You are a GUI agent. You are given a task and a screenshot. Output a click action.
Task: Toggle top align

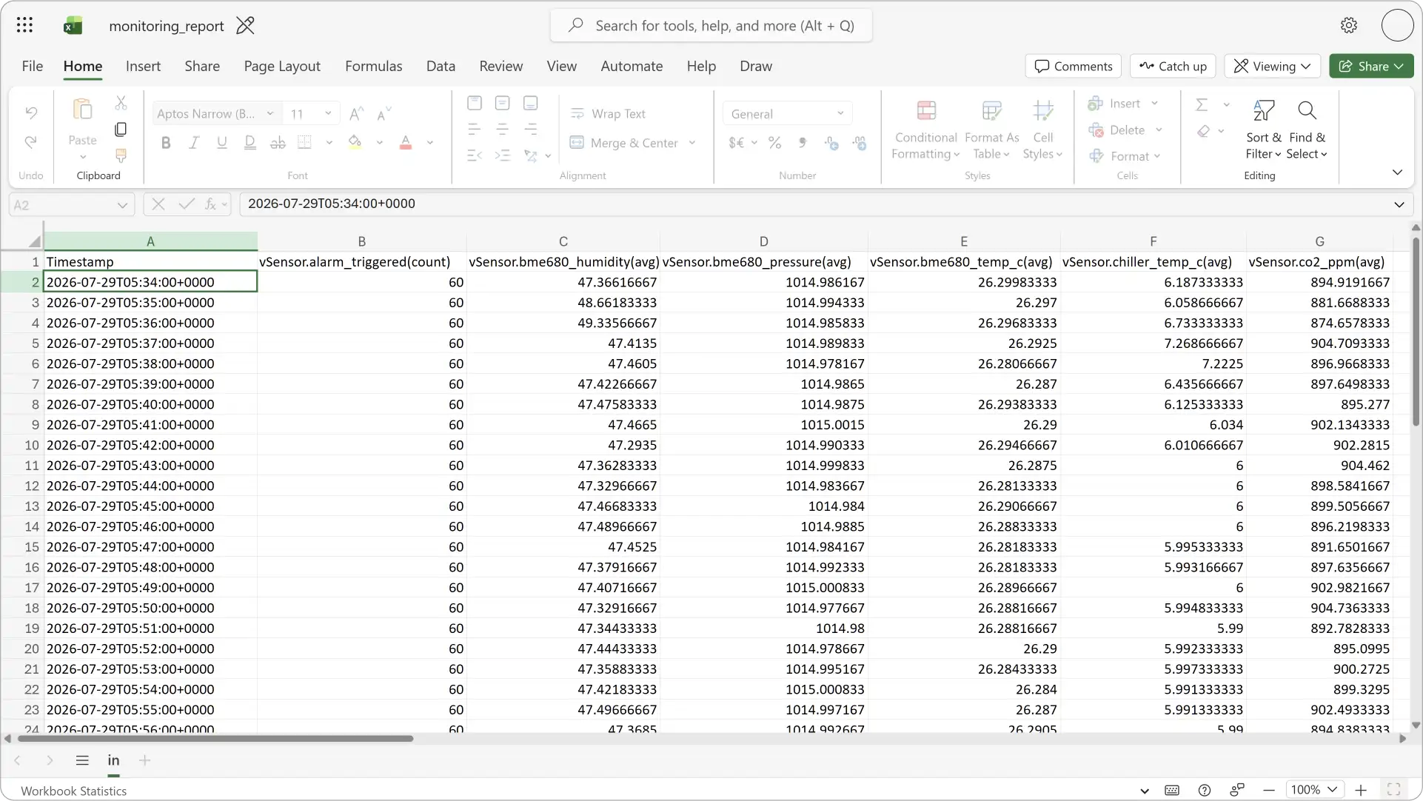point(475,103)
